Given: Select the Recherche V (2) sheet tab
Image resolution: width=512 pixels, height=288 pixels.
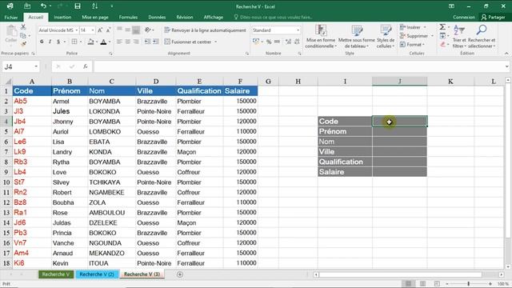Looking at the screenshot, I should coord(97,274).
